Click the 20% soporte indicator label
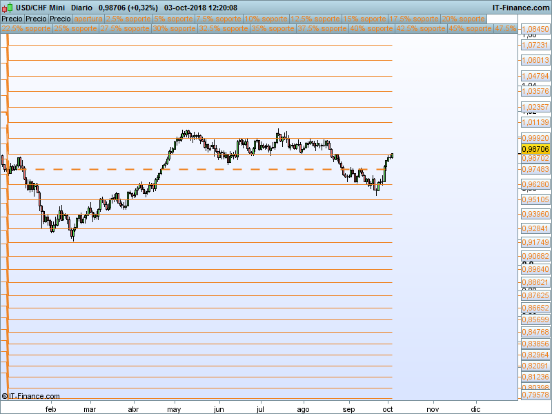 pyautogui.click(x=460, y=19)
